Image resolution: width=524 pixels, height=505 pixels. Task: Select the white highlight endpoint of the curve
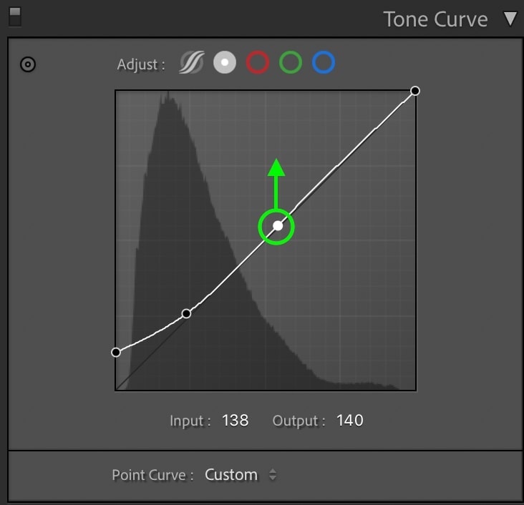(415, 91)
